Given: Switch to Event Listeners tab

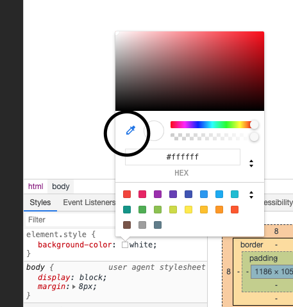Looking at the screenshot, I should click(89, 203).
